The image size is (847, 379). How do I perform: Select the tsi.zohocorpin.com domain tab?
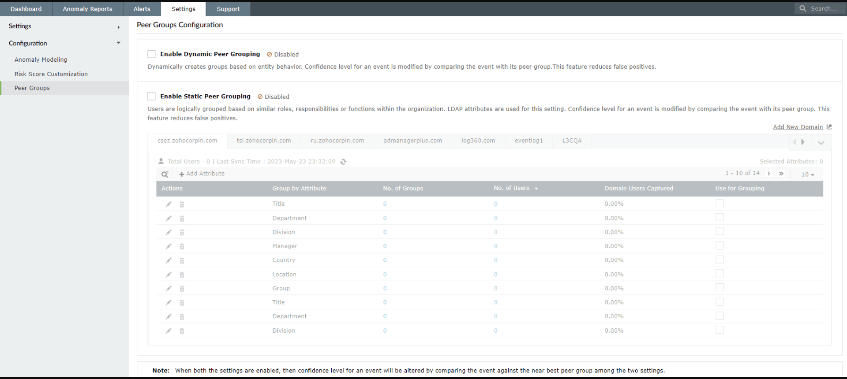pos(264,141)
